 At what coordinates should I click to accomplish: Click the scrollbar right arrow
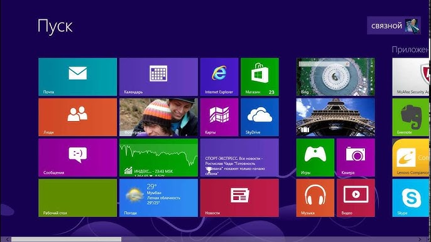(x=420, y=239)
